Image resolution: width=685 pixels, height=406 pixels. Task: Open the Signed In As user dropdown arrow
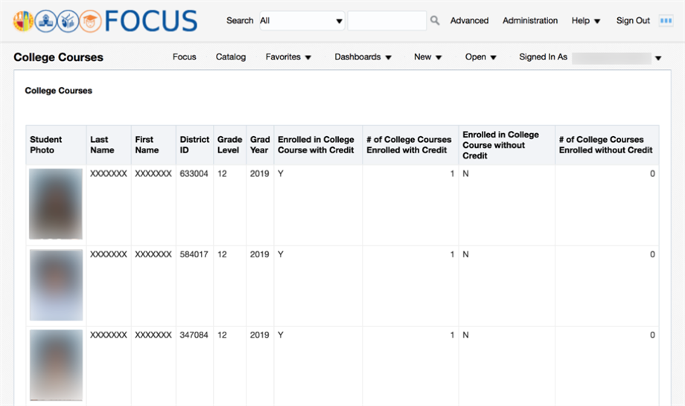[658, 58]
